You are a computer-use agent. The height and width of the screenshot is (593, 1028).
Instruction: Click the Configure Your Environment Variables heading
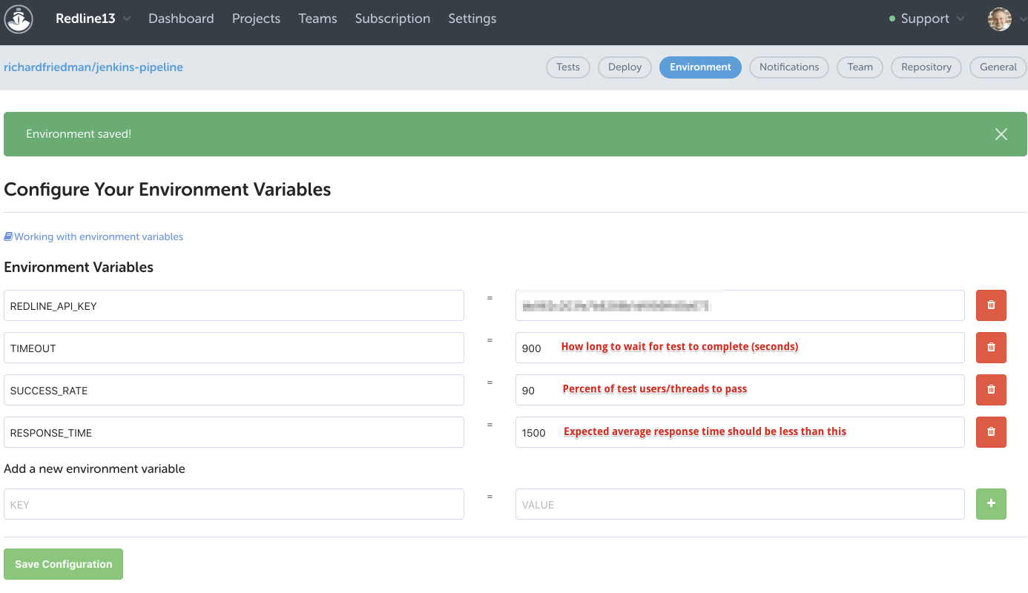point(168,190)
